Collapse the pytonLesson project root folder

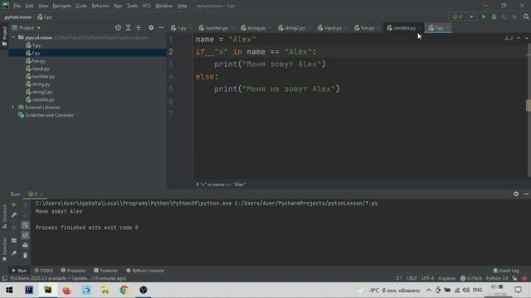point(13,37)
